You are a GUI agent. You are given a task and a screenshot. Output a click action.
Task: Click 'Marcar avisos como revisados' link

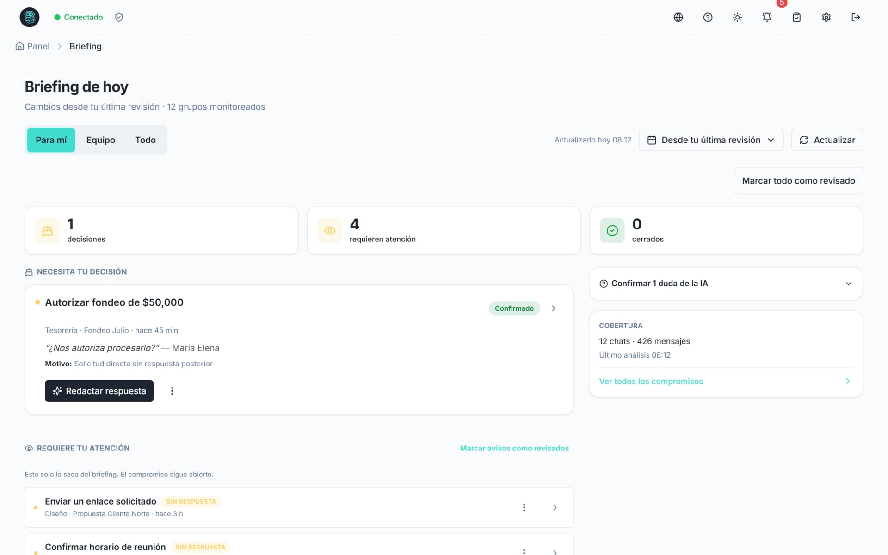(x=514, y=448)
